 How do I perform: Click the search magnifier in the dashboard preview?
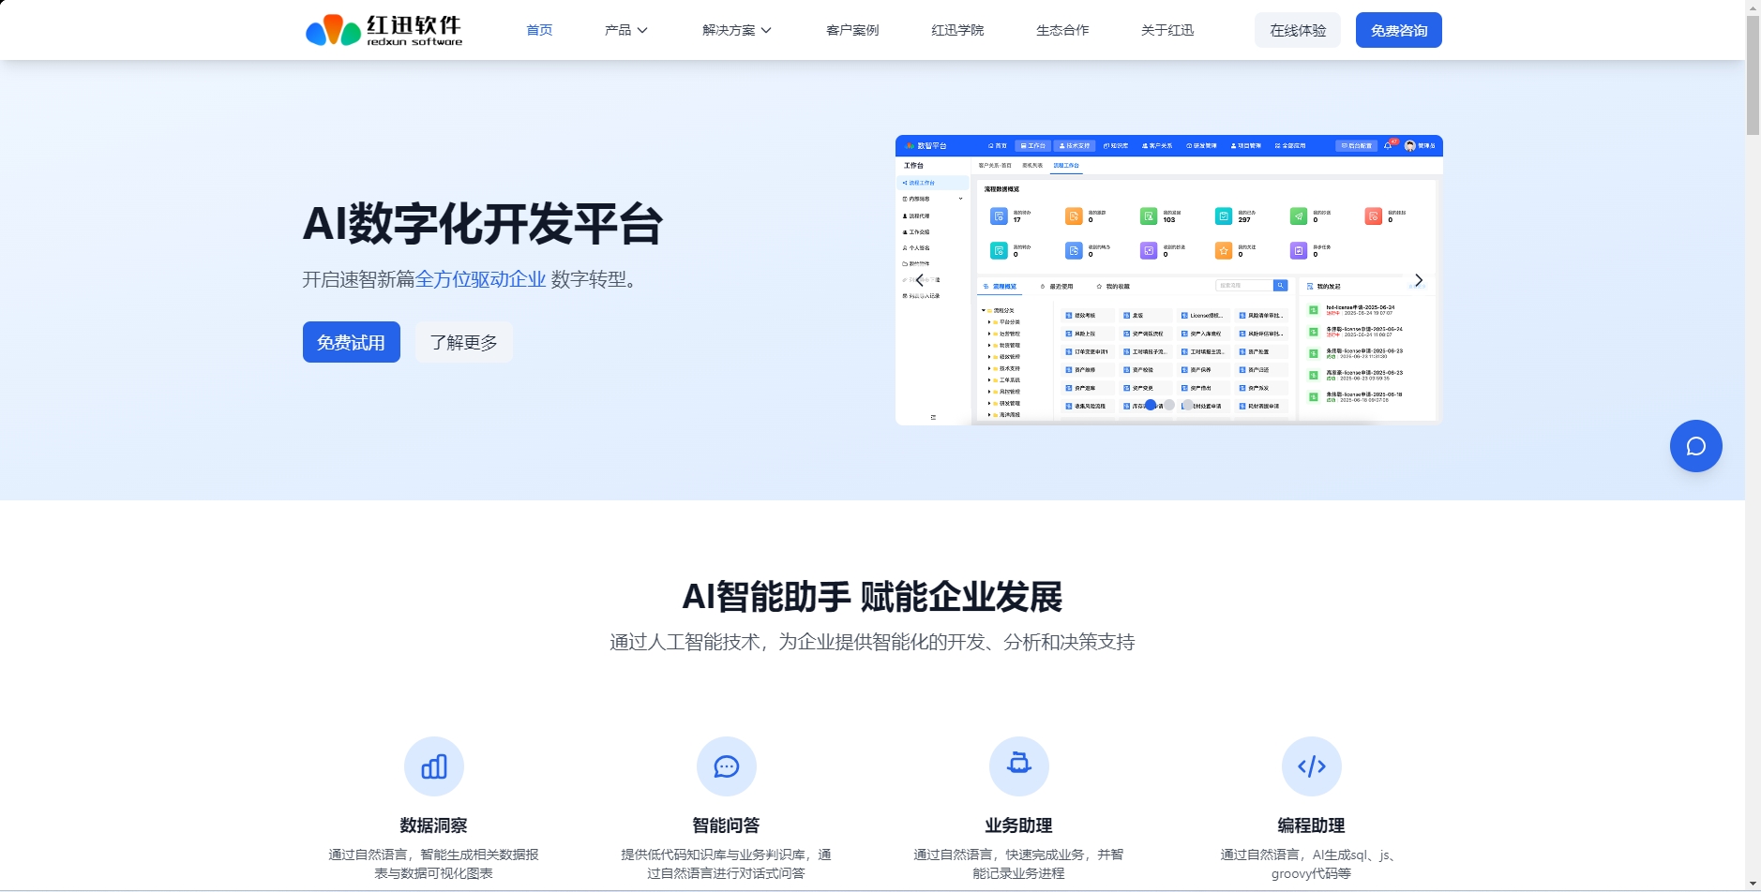click(x=1281, y=286)
